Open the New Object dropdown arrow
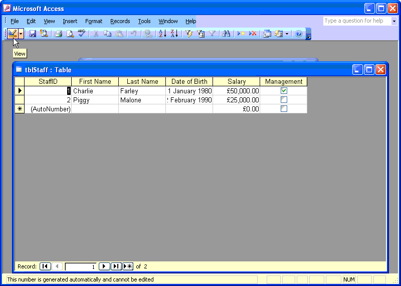This screenshot has width=401, height=286. pos(287,34)
